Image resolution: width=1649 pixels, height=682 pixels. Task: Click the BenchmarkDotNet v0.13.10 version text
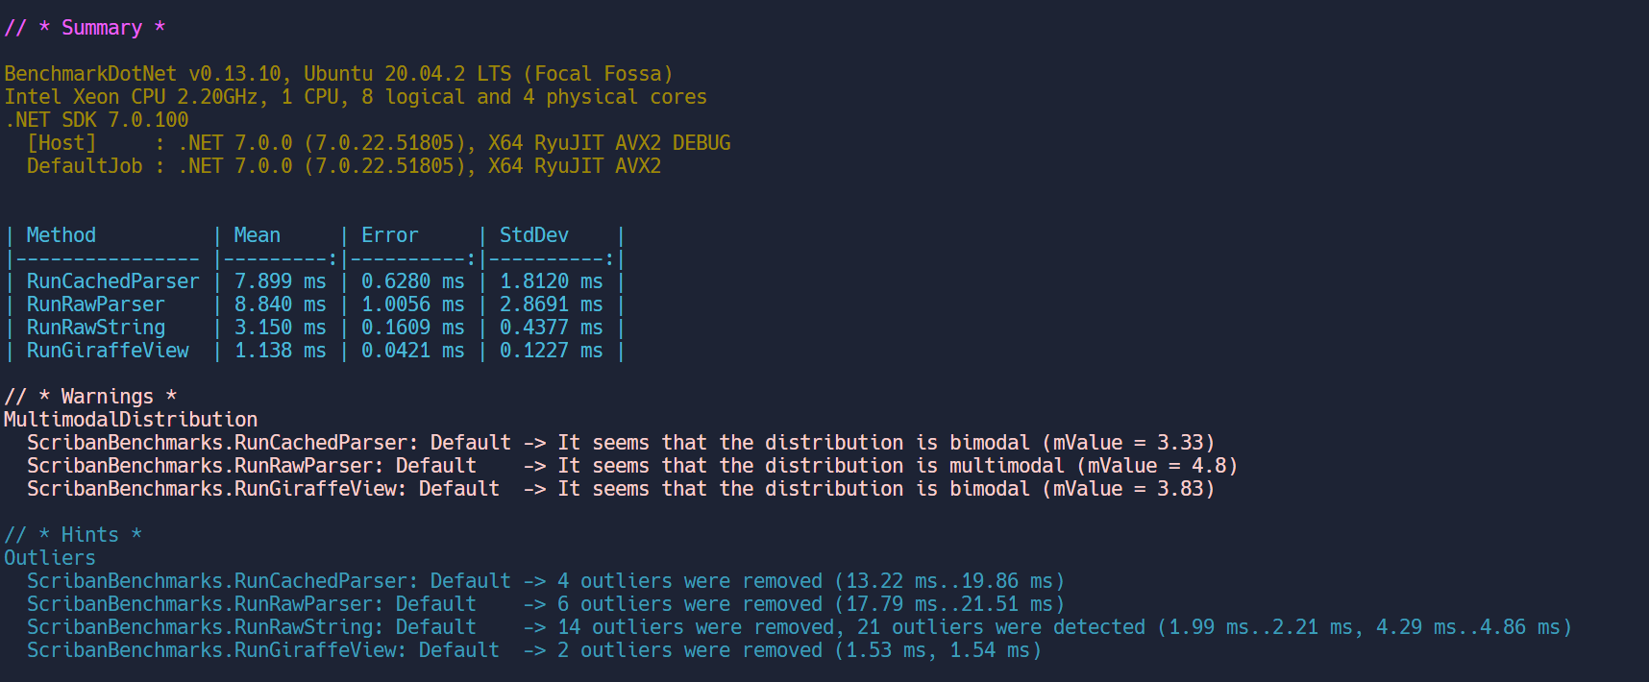pos(142,74)
